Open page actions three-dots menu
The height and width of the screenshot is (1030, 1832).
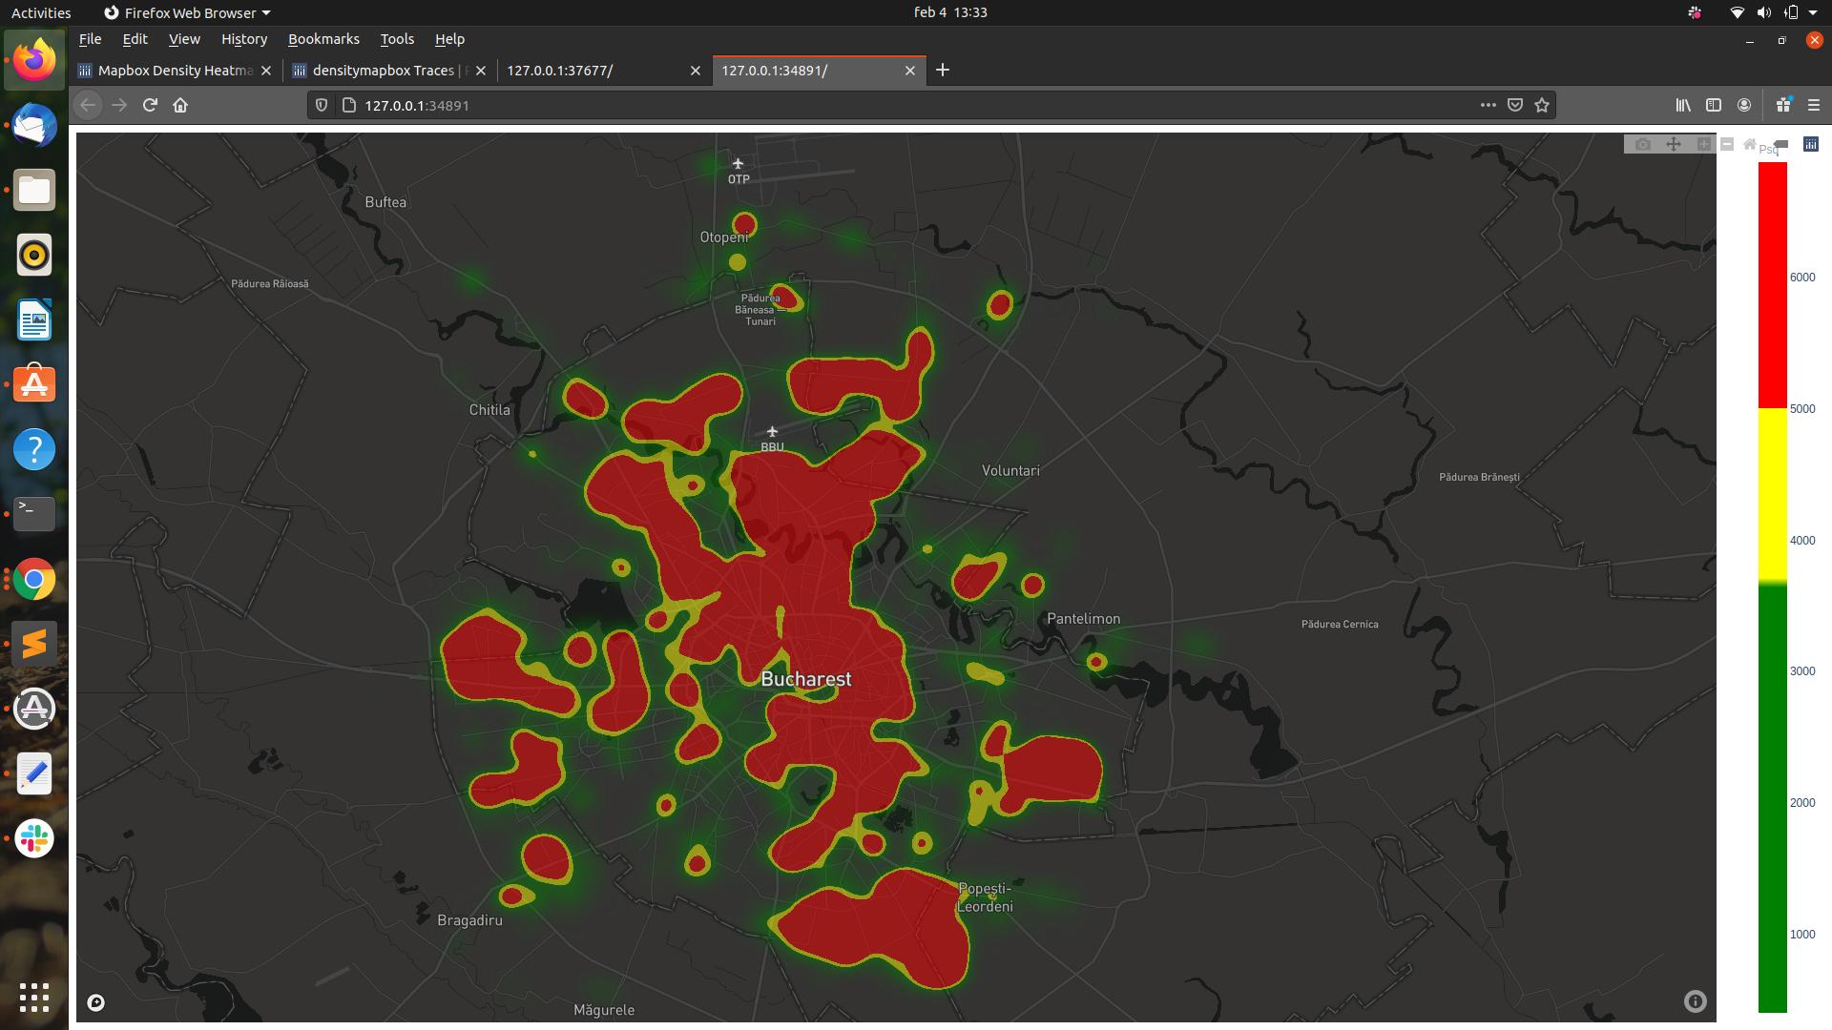point(1488,105)
